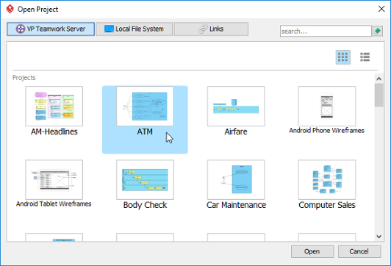Viewport: 391px width, 266px height.
Task: Click the green diamond icon beside the search box
Action: tap(378, 31)
